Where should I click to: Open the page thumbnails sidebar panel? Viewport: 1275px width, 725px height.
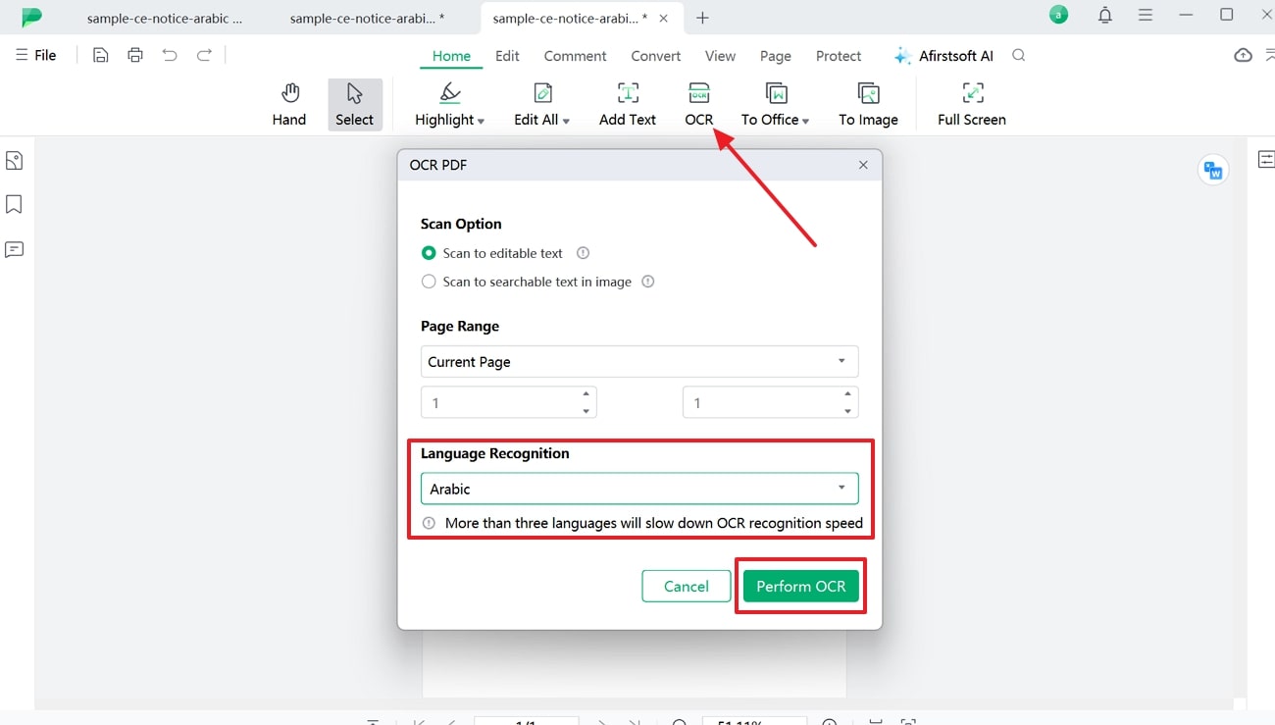[14, 161]
